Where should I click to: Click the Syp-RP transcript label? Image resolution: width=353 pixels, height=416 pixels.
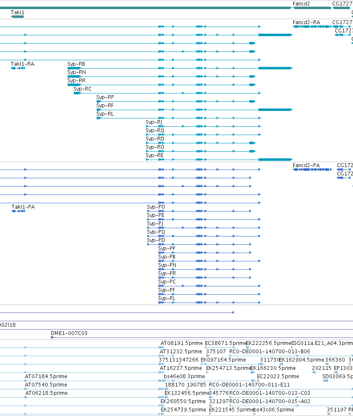105,97
